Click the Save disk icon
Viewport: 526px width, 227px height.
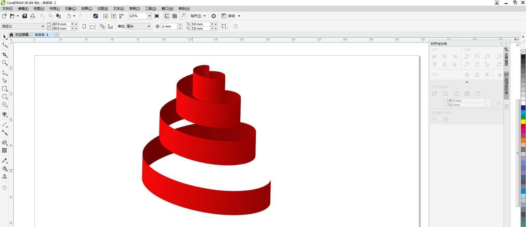point(25,16)
